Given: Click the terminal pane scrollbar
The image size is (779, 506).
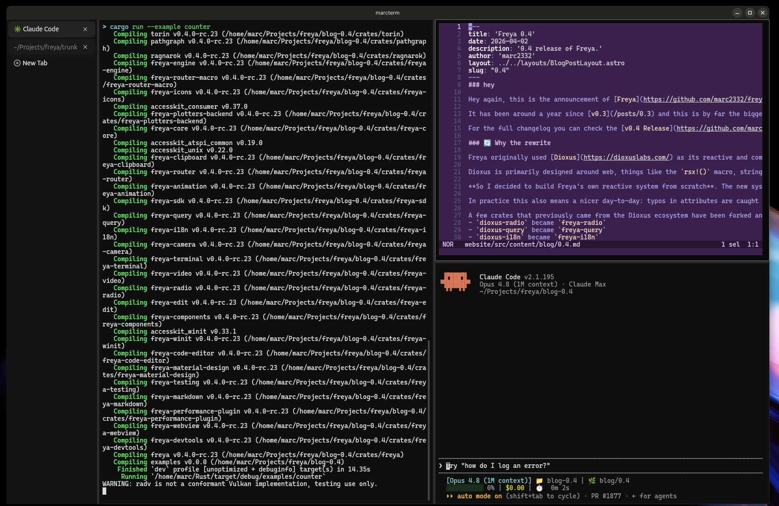Looking at the screenshot, I should (429, 420).
